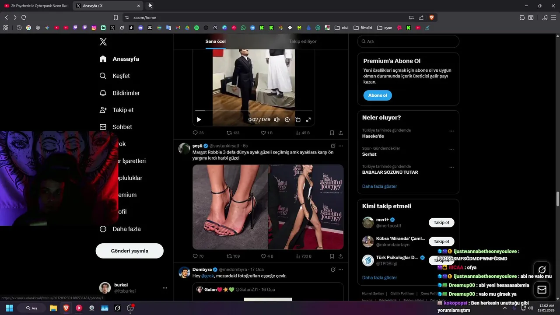Image resolution: width=560 pixels, height=315 pixels.
Task: Play the video in top post
Action: tap(199, 119)
